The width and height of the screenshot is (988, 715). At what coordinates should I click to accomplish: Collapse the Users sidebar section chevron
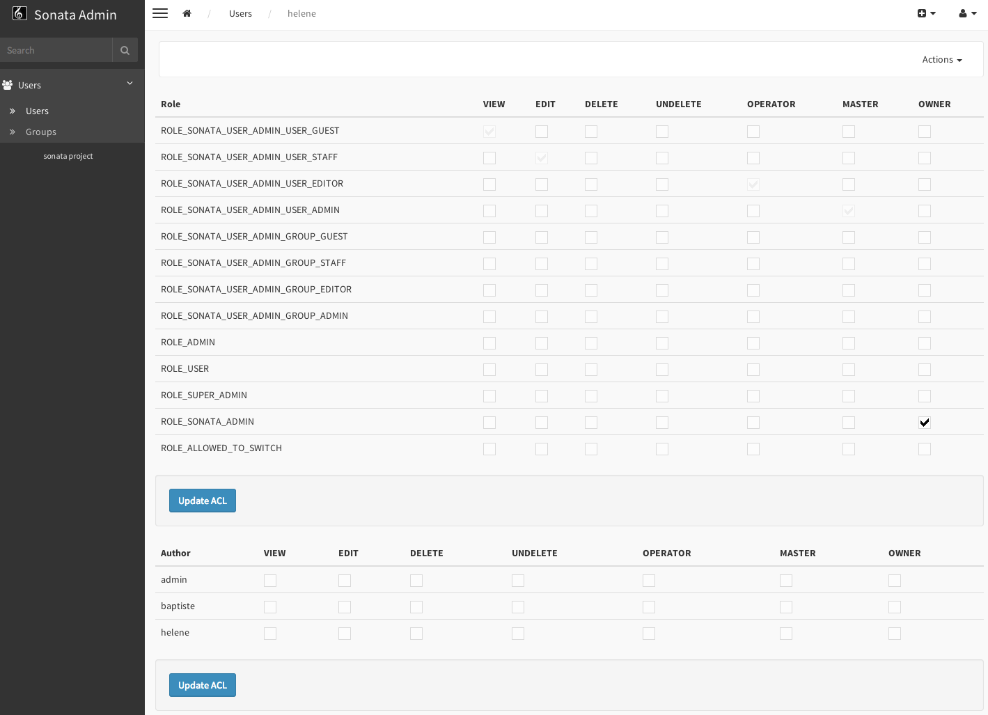(130, 84)
